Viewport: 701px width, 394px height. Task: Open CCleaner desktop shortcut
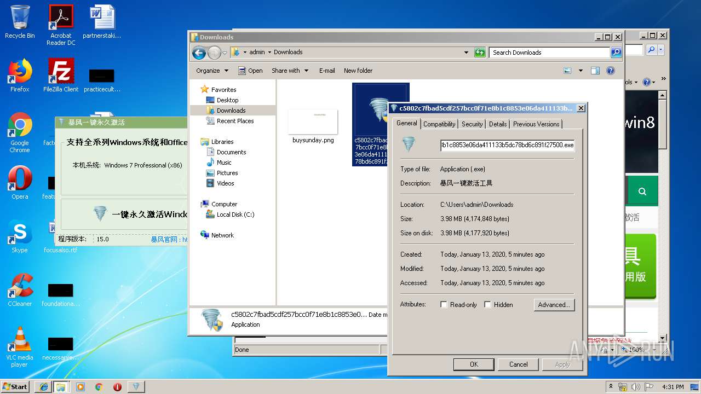click(x=20, y=290)
